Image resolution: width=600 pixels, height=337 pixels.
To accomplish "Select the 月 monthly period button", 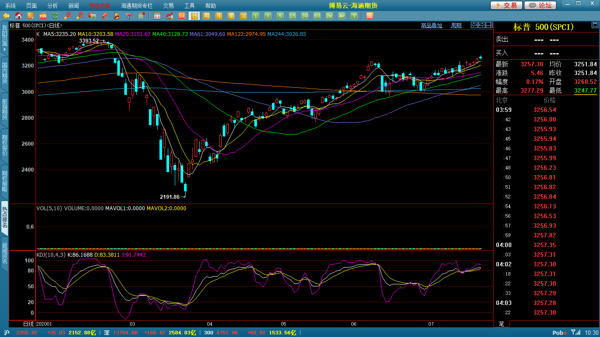I will 219,16.
